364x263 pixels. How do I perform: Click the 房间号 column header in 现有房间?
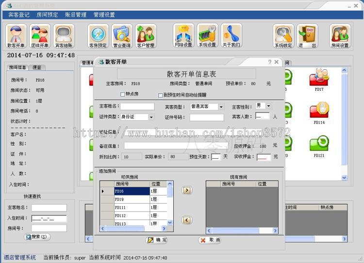pyautogui.click(x=238, y=184)
